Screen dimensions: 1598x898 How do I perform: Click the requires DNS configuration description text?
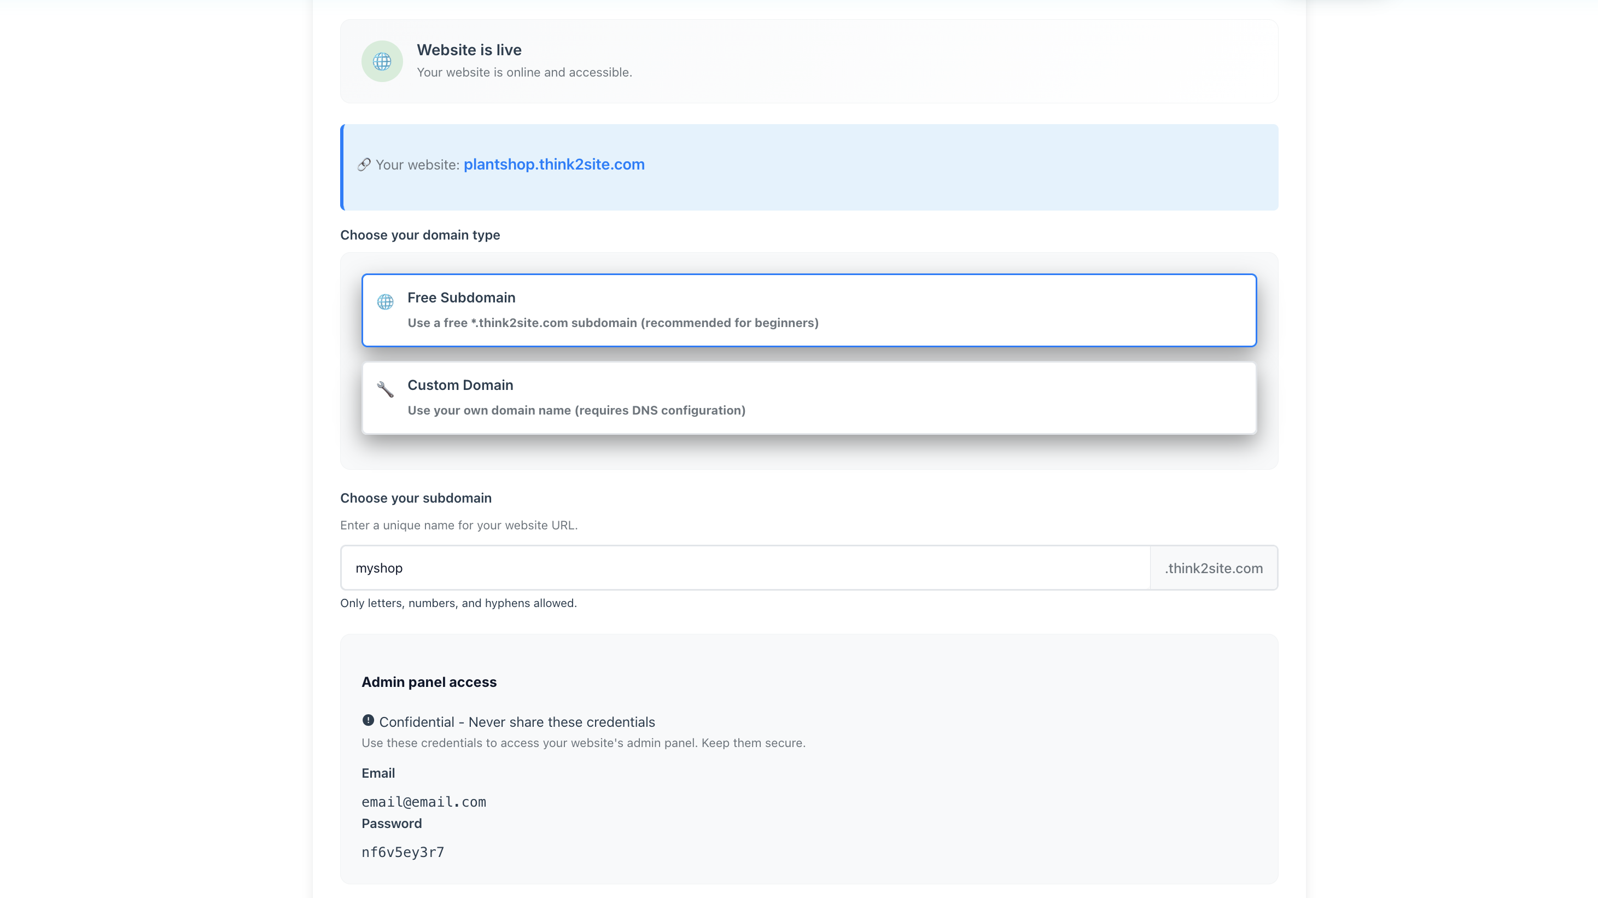[x=660, y=411]
